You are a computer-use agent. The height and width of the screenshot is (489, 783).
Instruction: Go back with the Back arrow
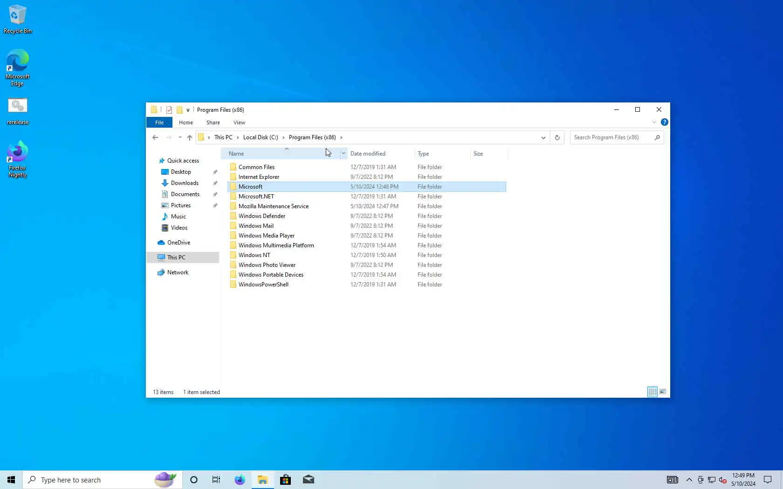click(x=155, y=137)
